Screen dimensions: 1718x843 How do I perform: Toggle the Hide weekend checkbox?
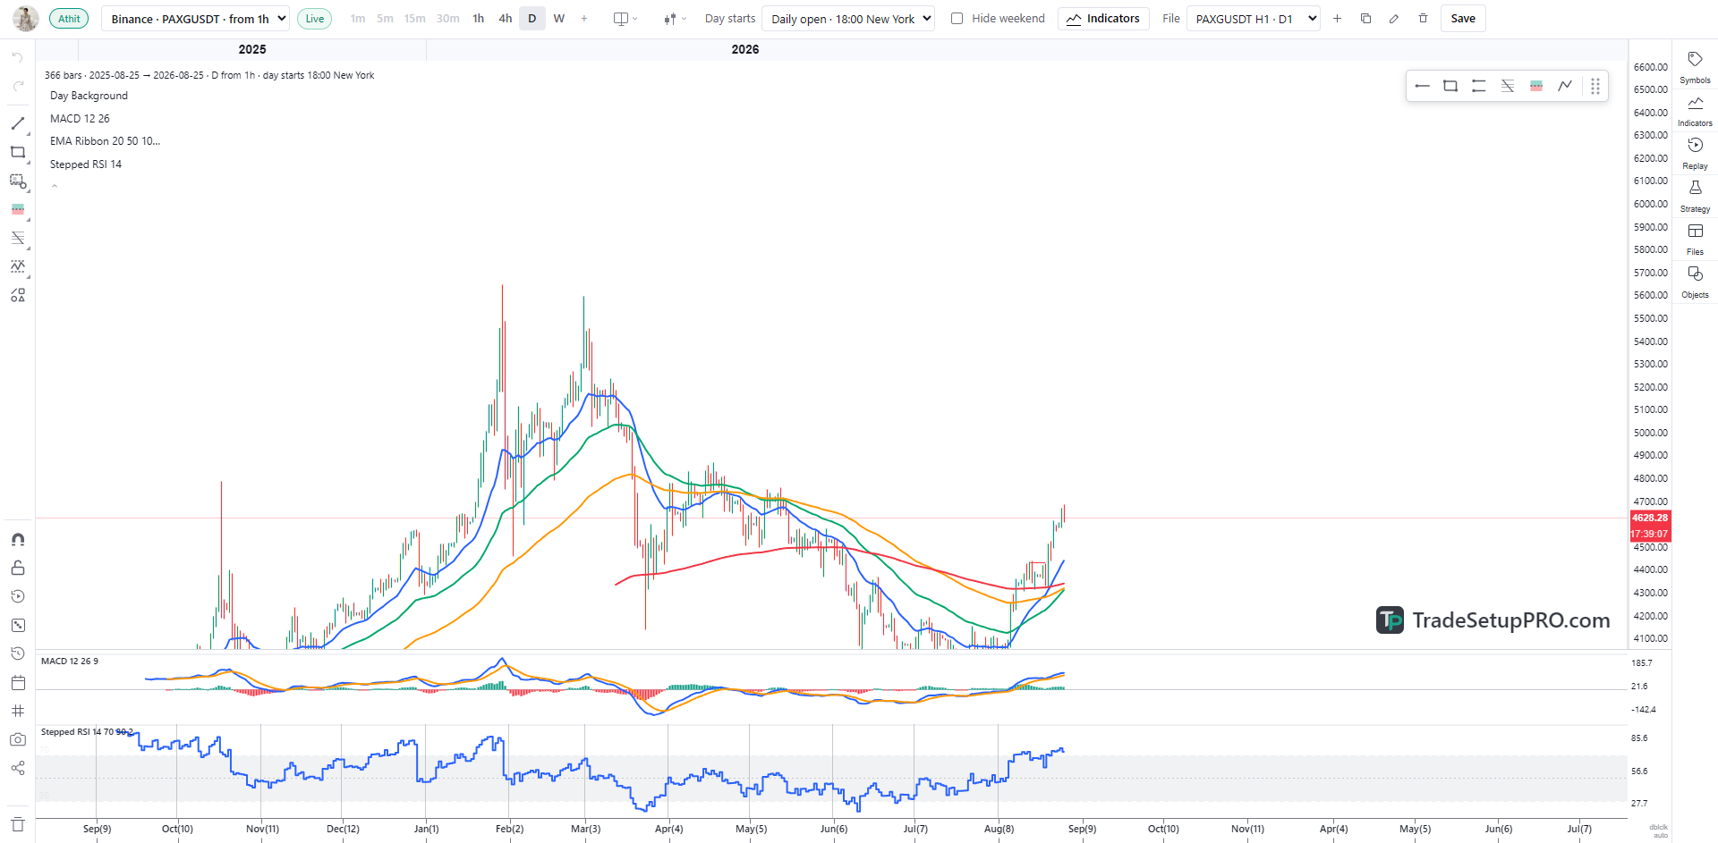[x=957, y=19]
